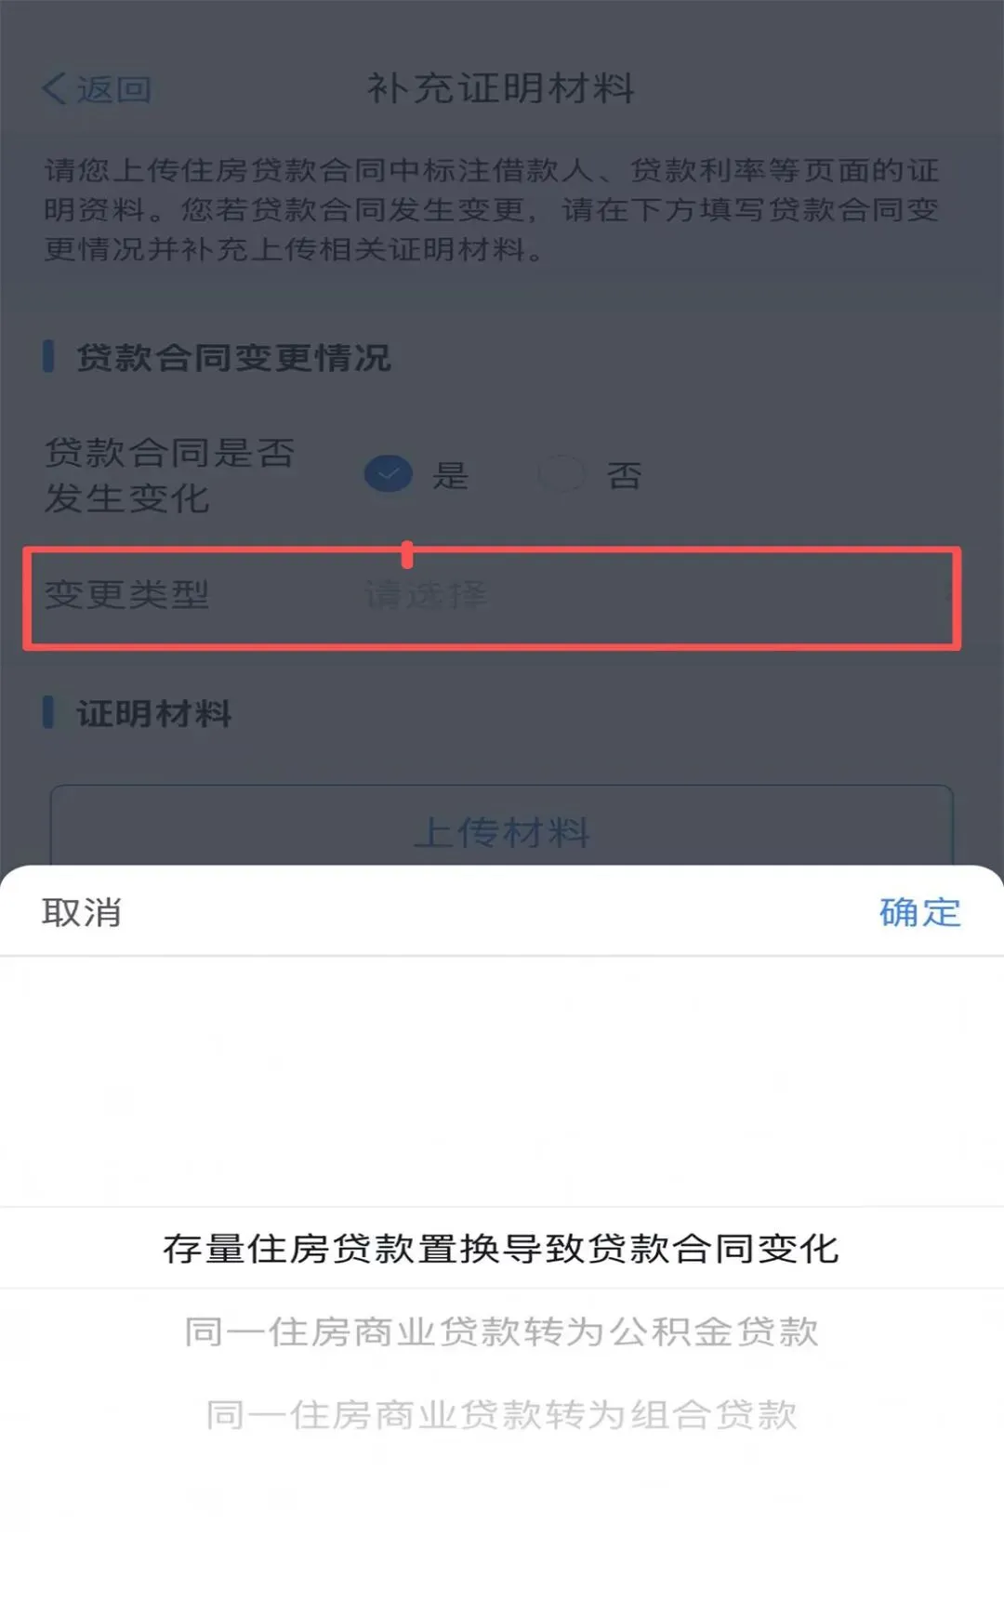Confirm selection with 确定
This screenshot has width=1004, height=1602.
(x=919, y=912)
